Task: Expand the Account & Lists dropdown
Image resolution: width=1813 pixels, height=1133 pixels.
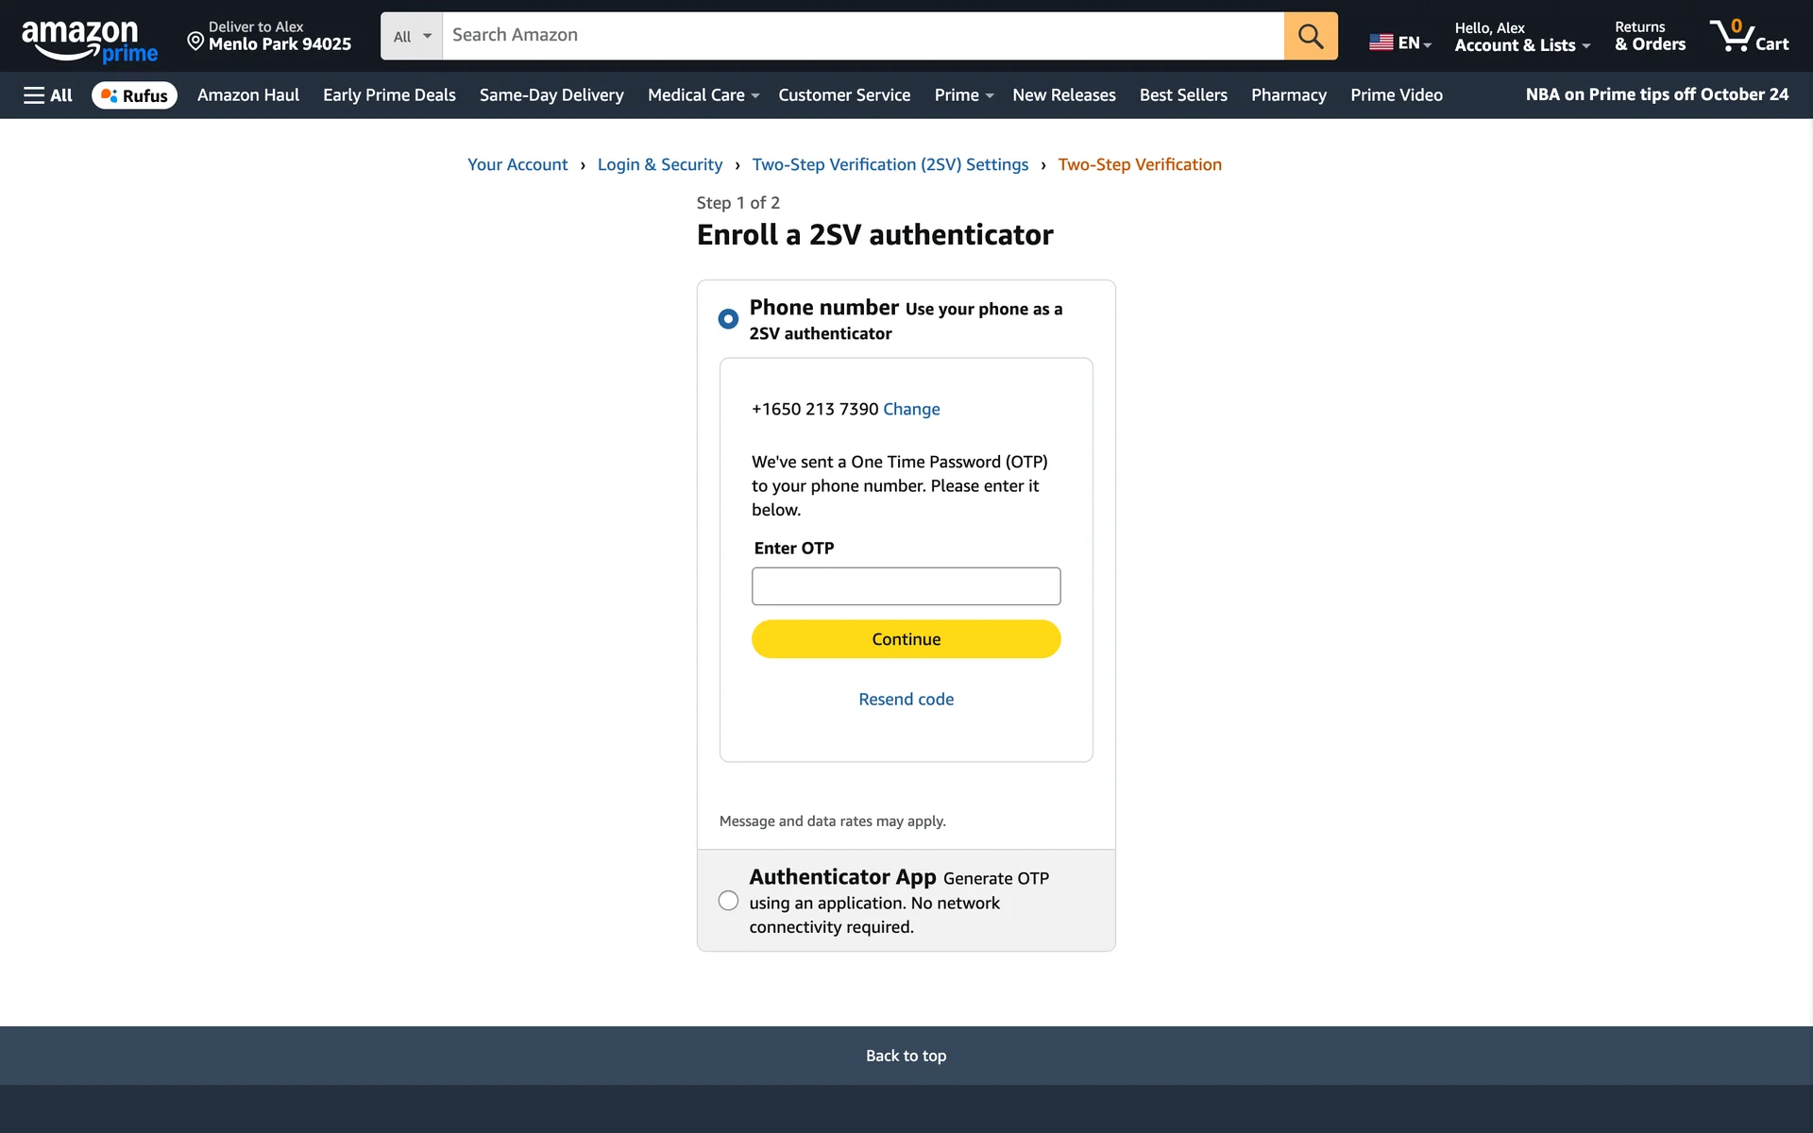Action: (x=1522, y=36)
